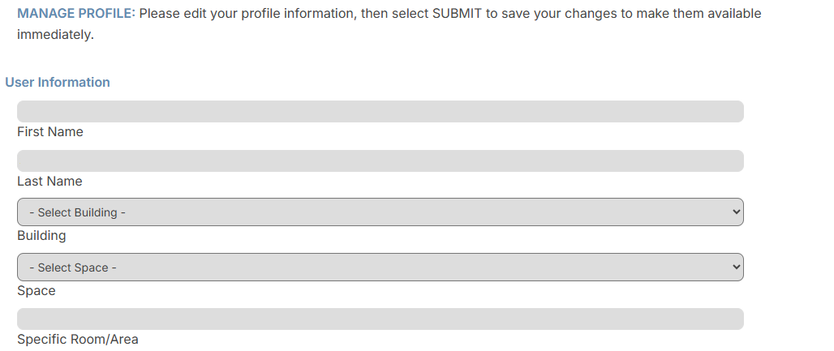Click the First Name input field

(380, 112)
